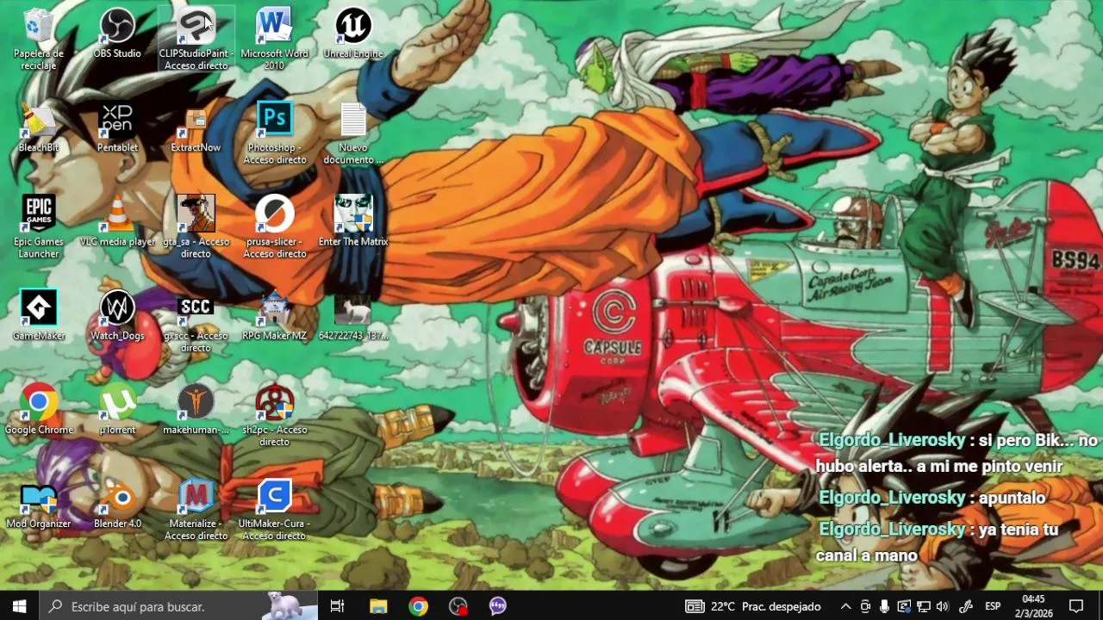The height and width of the screenshot is (620, 1103).
Task: Open the clock showing 04:45
Action: (1033, 606)
